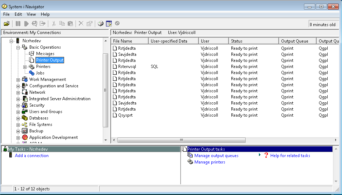342x195 pixels.
Task: Open the View menu
Action: tap(31, 14)
